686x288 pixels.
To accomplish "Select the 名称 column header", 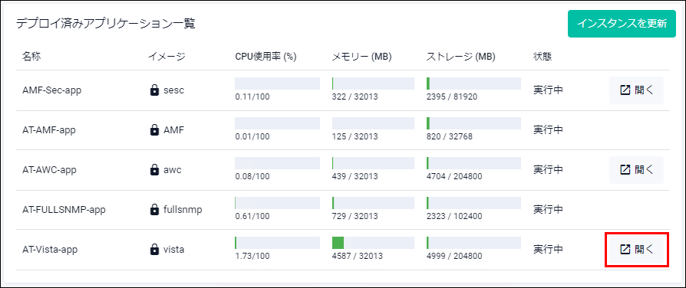I will click(32, 57).
